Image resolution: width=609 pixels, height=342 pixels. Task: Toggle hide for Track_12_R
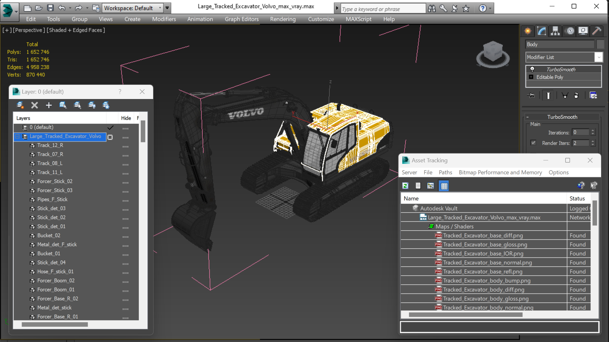tap(126, 146)
